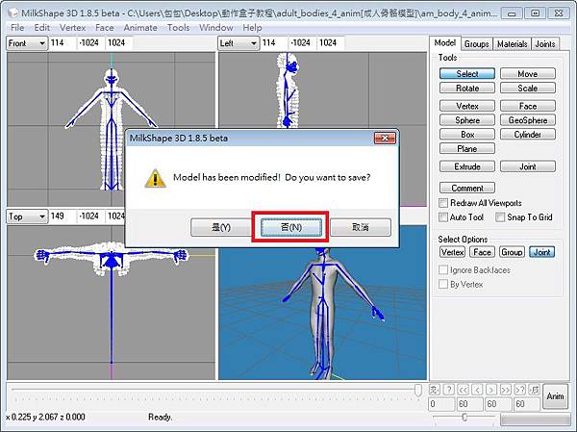The image size is (577, 432).
Task: Switch to the Groups tab
Action: tap(477, 44)
